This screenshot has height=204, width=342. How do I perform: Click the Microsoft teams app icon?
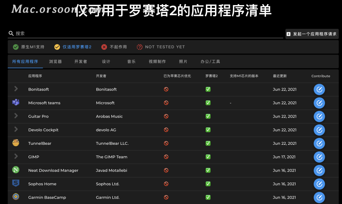(x=16, y=102)
